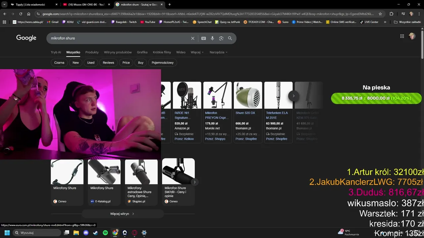
Task: Open Discord from the taskbar
Action: click(x=86, y=233)
